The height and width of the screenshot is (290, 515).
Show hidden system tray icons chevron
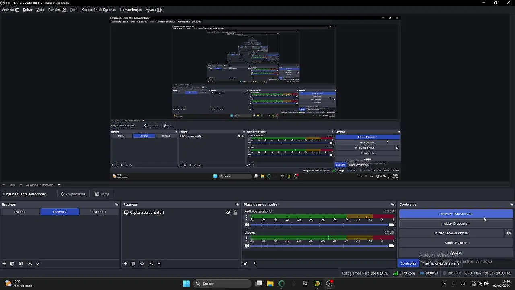[445, 284]
